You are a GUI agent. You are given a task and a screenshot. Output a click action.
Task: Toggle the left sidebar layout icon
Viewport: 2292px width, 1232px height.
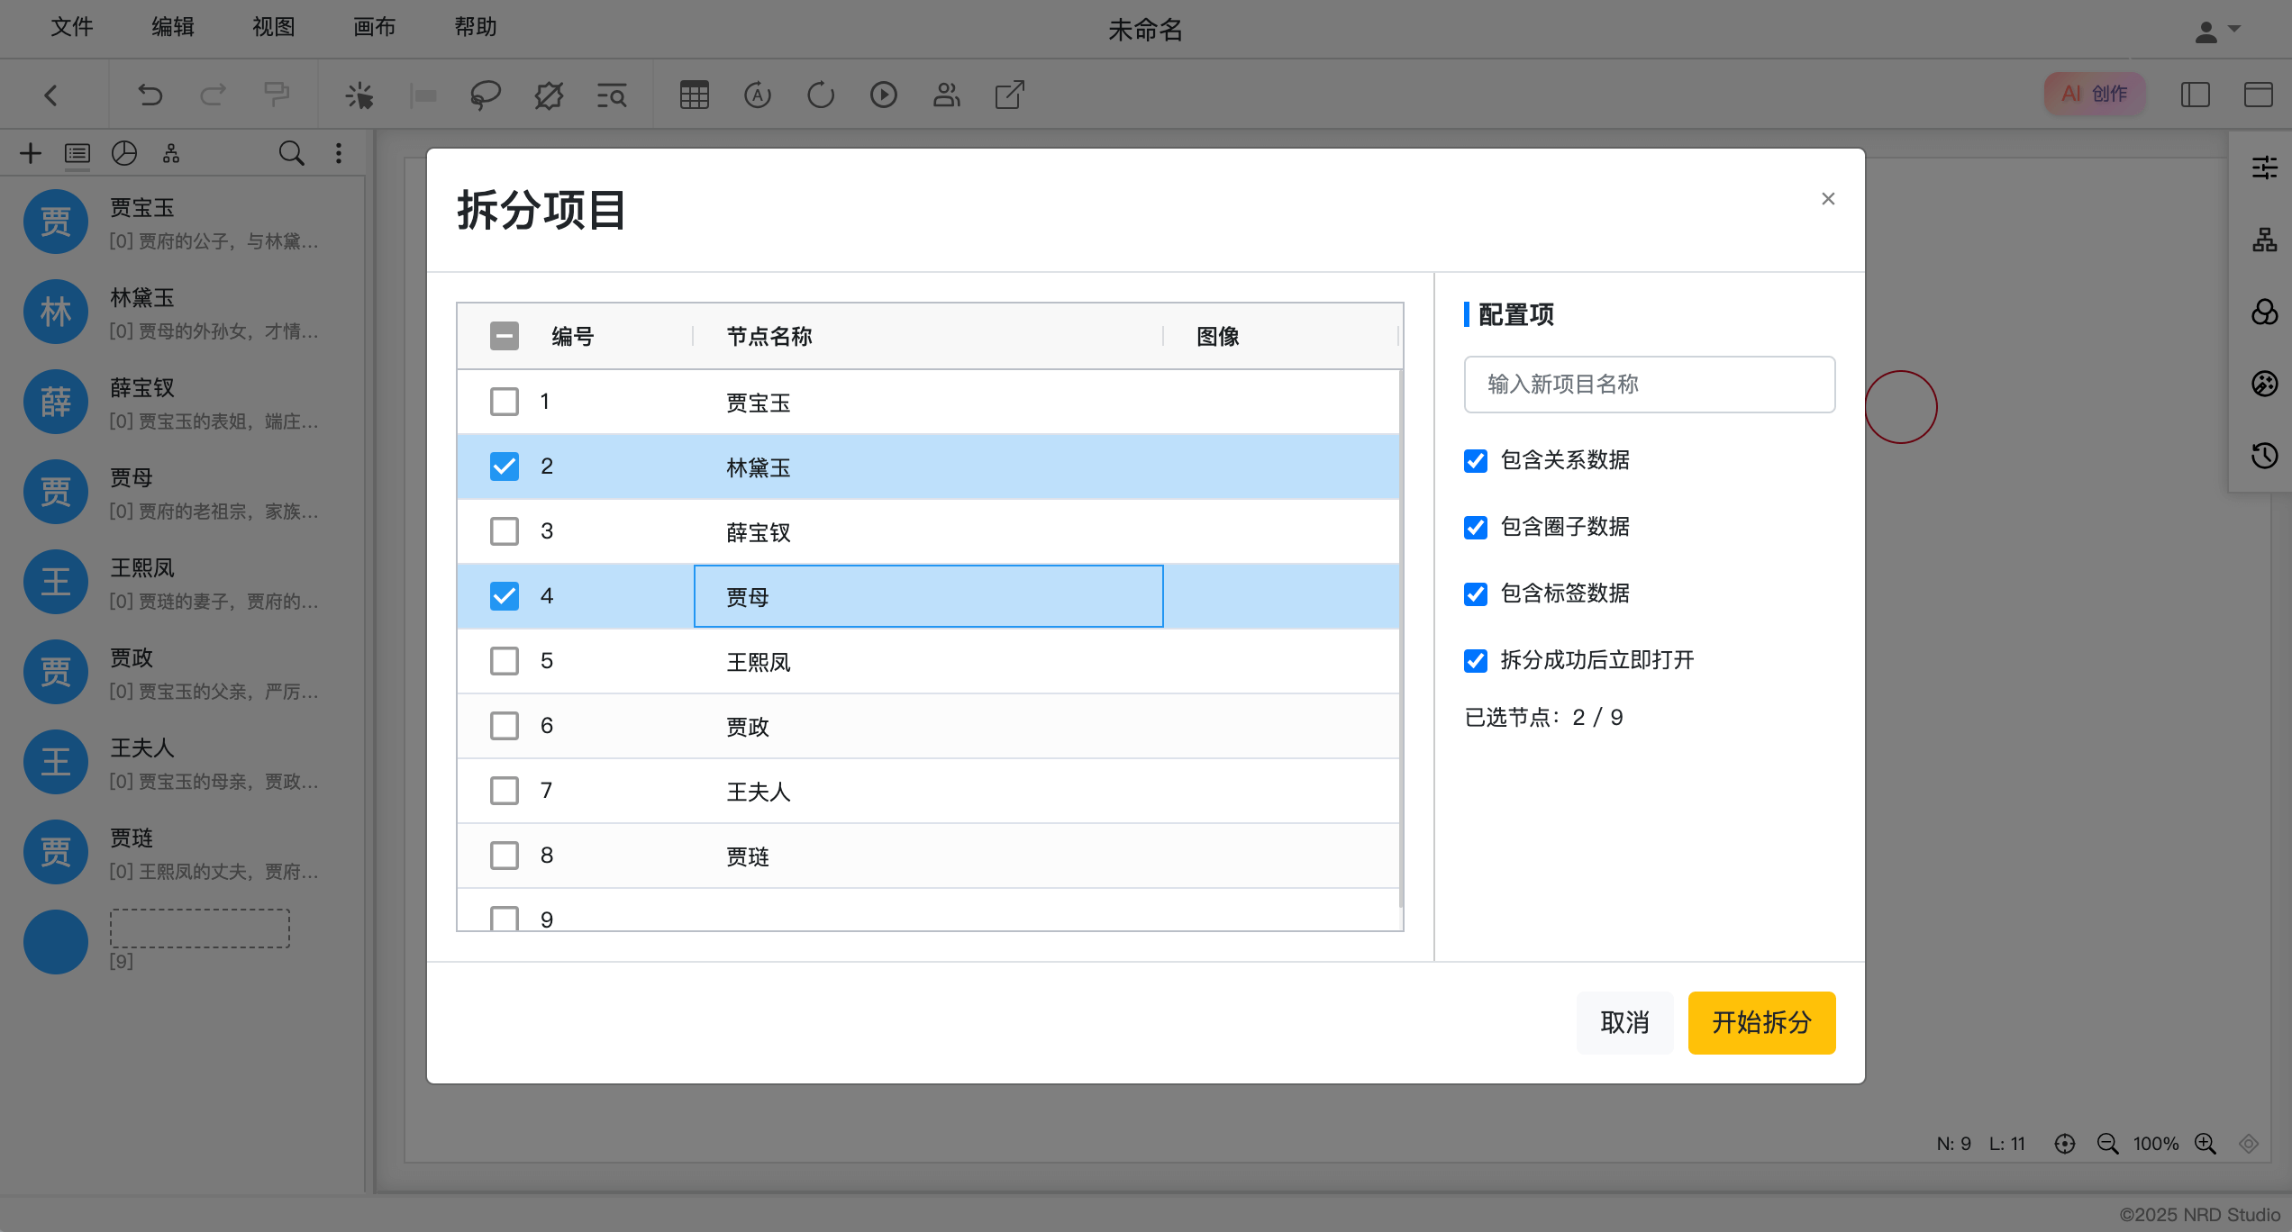[2196, 95]
